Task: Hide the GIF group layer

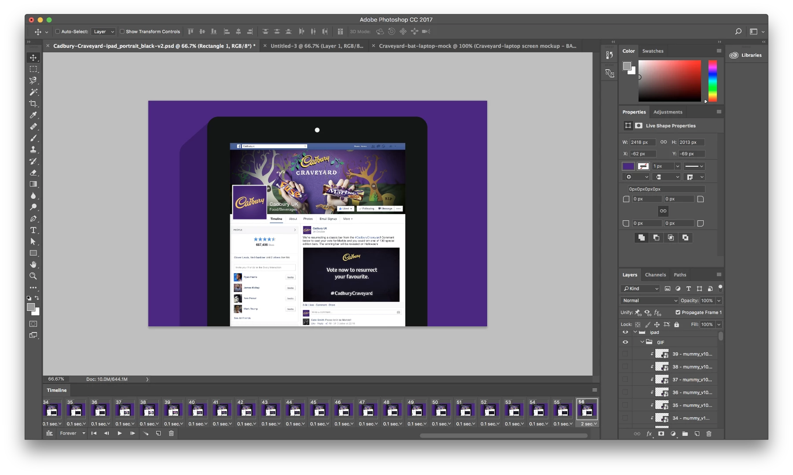Action: point(625,342)
